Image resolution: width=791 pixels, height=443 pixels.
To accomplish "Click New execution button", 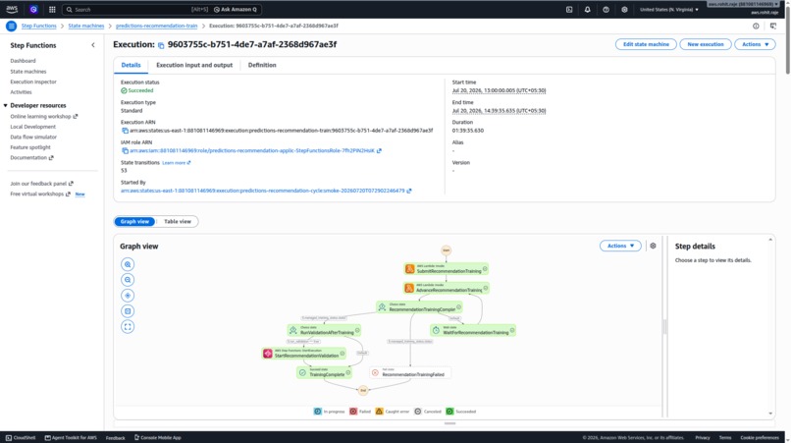I will pyautogui.click(x=706, y=44).
